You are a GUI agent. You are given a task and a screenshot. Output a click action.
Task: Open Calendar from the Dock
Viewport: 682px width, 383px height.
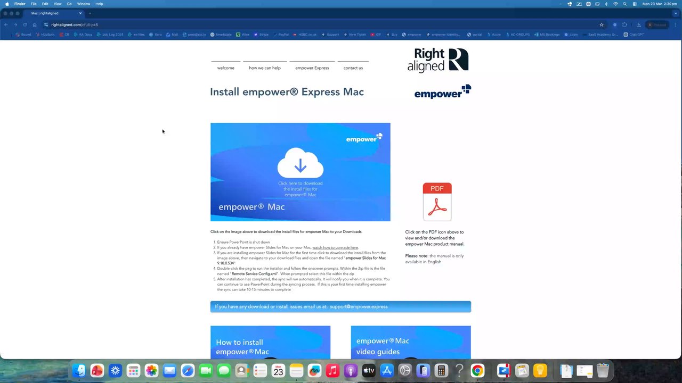tap(278, 370)
